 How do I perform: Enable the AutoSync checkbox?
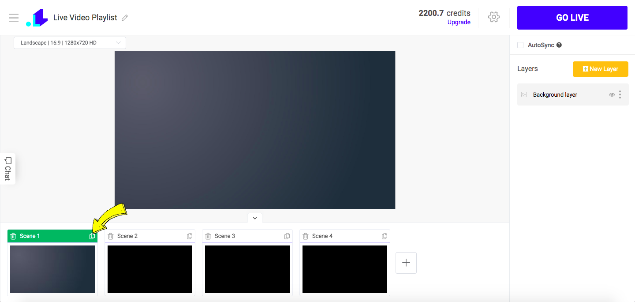[x=520, y=45]
